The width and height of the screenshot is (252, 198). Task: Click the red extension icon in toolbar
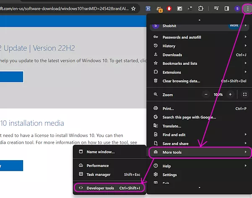pos(169,8)
